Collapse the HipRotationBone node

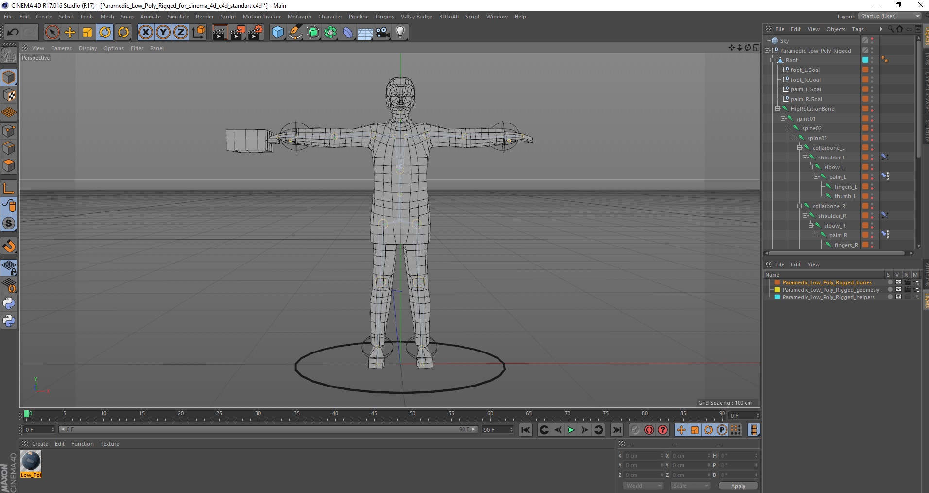coord(777,109)
